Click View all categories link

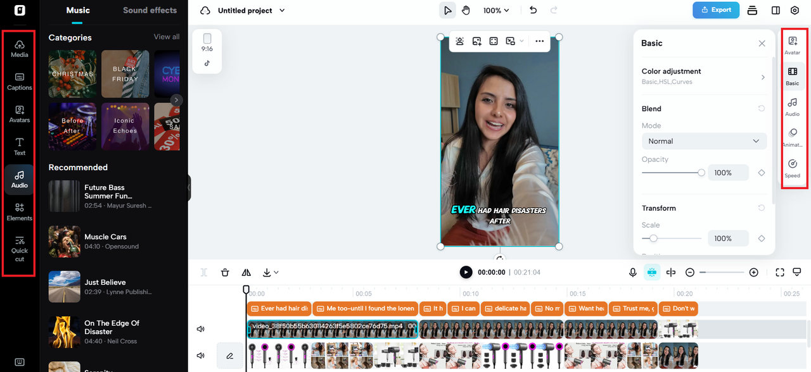pos(167,37)
